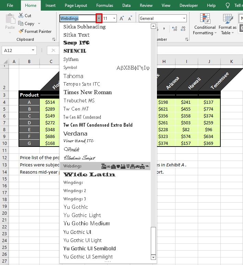Open the font name dropdown arrow
243x265 pixels.
99,18
